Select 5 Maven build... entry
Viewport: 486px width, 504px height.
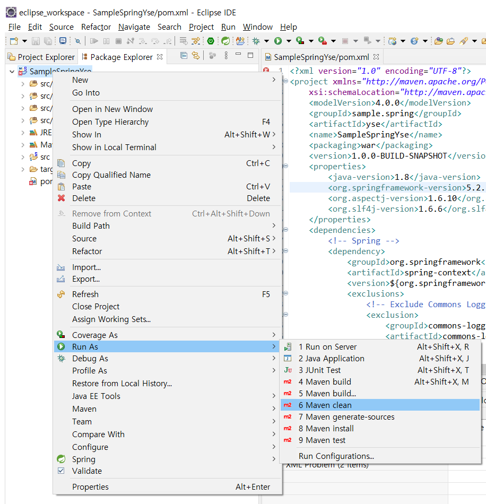click(380, 394)
